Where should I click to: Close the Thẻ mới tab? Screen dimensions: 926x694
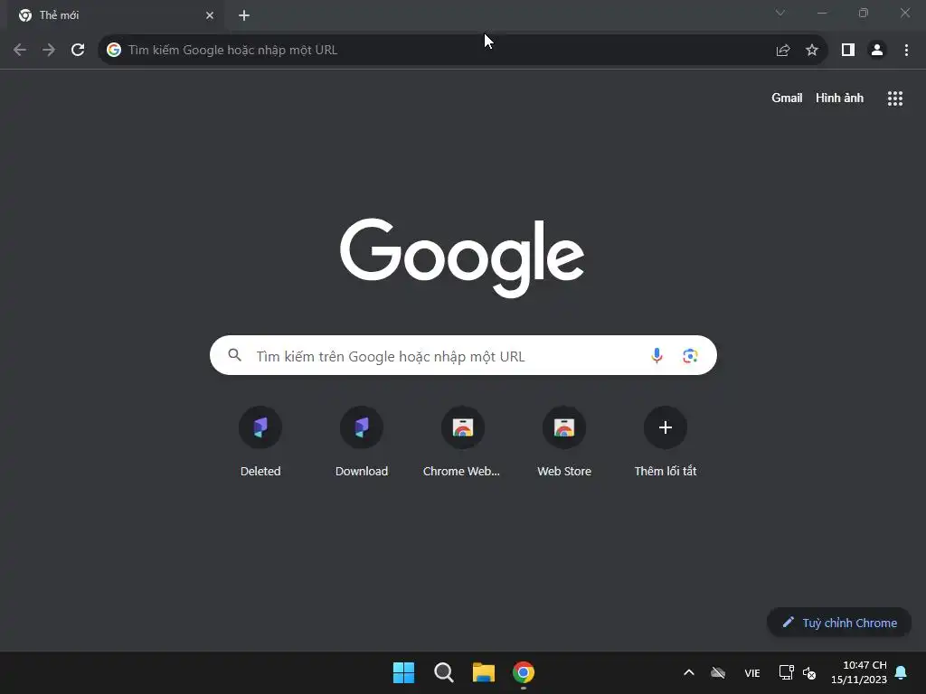point(210,15)
